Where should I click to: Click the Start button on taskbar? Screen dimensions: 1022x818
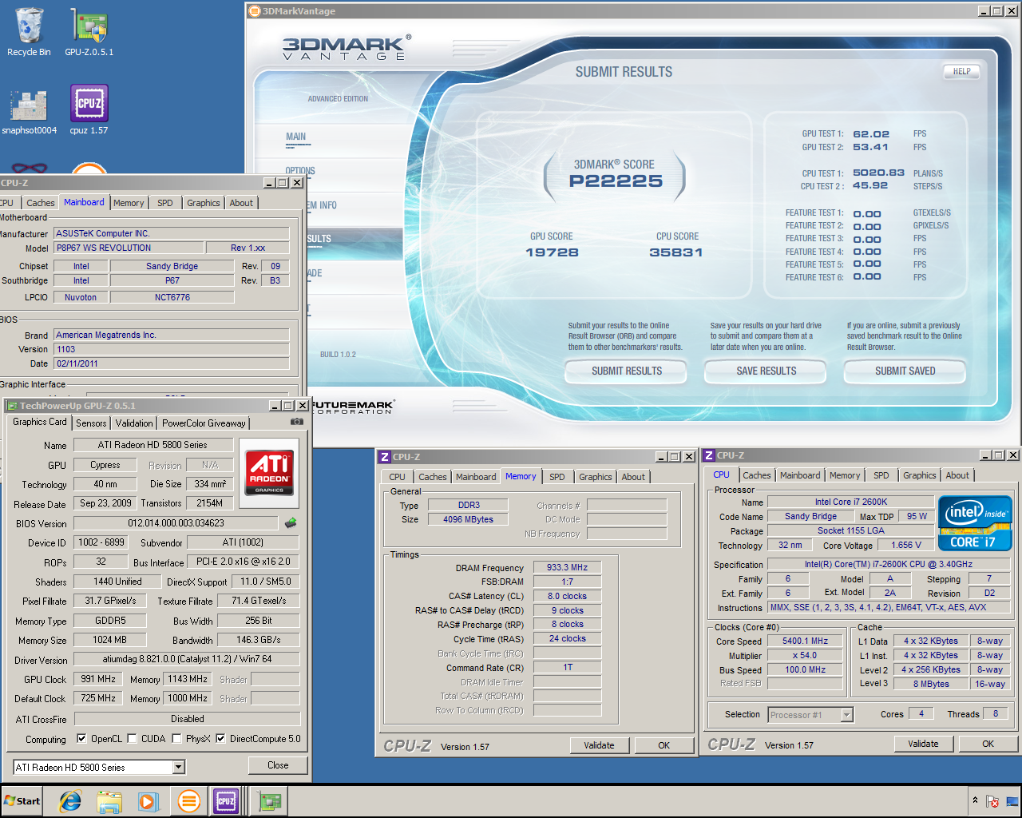coord(22,801)
